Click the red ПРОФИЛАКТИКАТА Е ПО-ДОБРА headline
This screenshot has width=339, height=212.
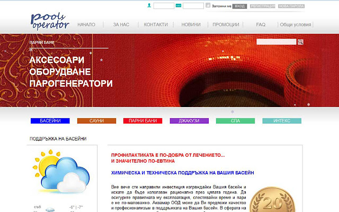point(168,155)
